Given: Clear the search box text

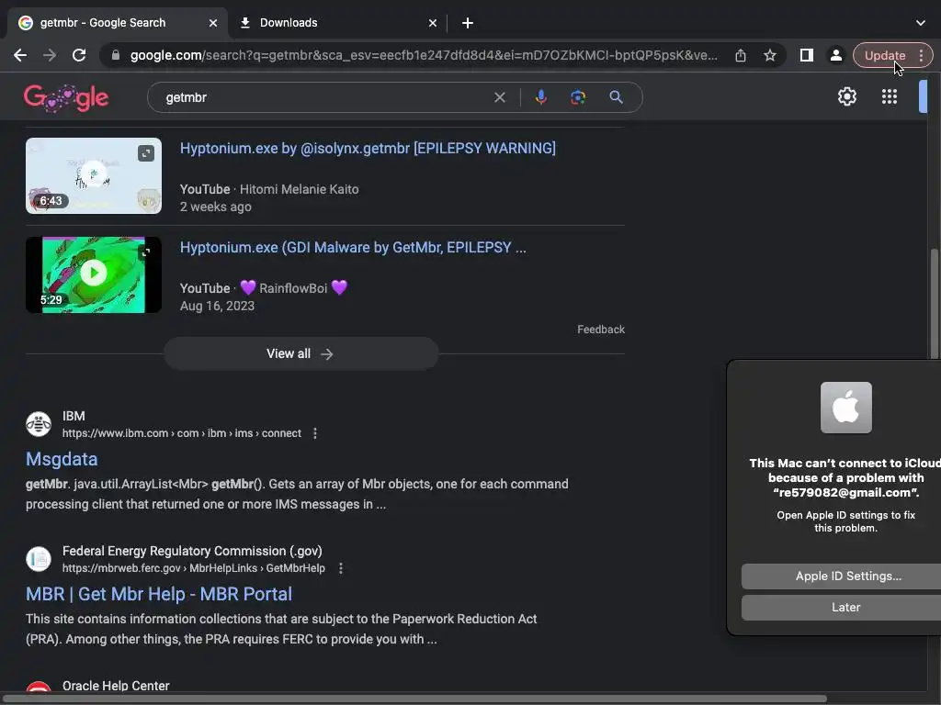Looking at the screenshot, I should coord(499,97).
